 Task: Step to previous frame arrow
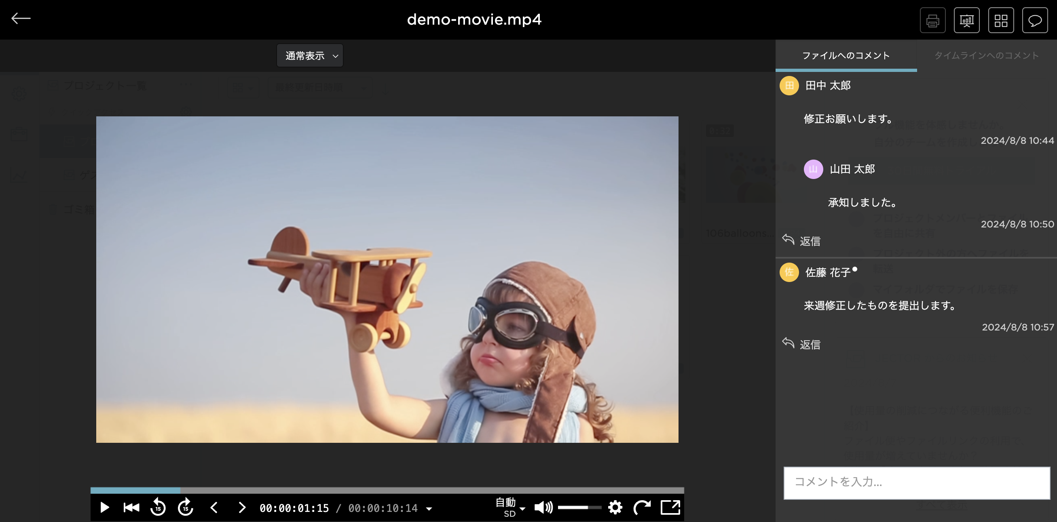(x=214, y=507)
